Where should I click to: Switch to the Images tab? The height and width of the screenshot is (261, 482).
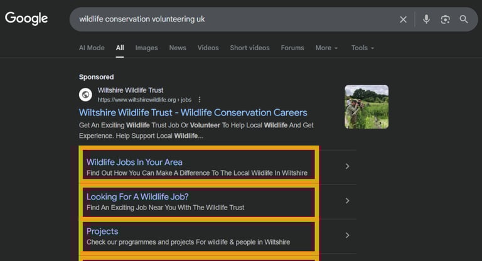pyautogui.click(x=146, y=48)
